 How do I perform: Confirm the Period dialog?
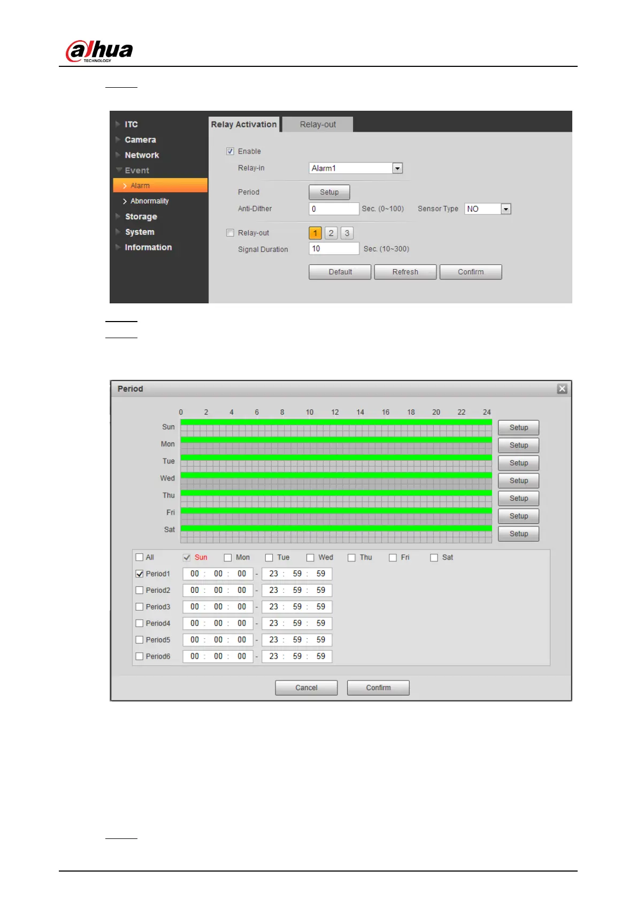(x=378, y=688)
